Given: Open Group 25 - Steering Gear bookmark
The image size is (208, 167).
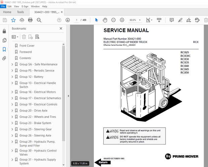Looking at the screenshot, I should coord(36,129).
